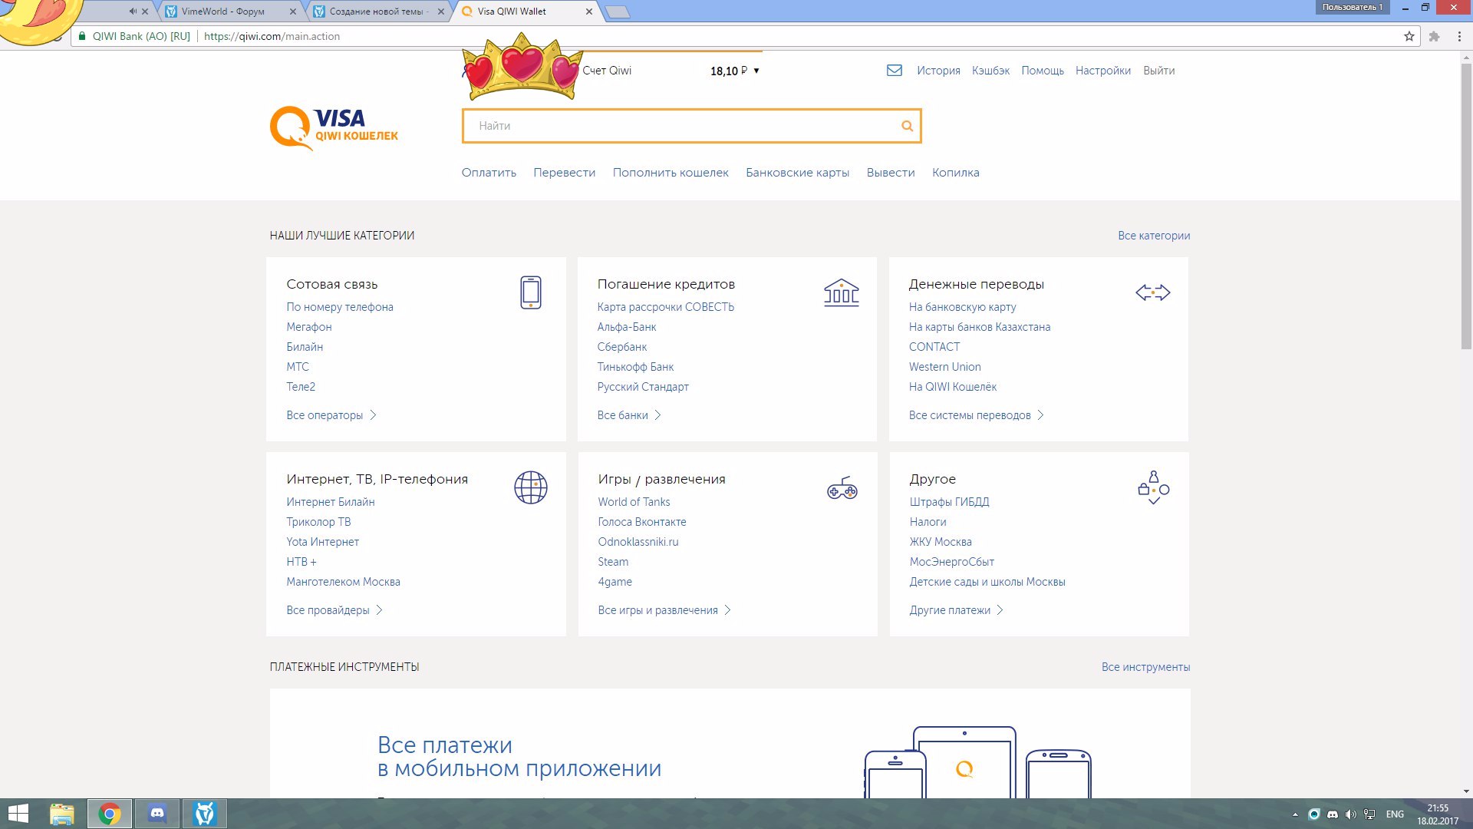
Task: Open the Перевести menu item
Action: pyautogui.click(x=564, y=173)
